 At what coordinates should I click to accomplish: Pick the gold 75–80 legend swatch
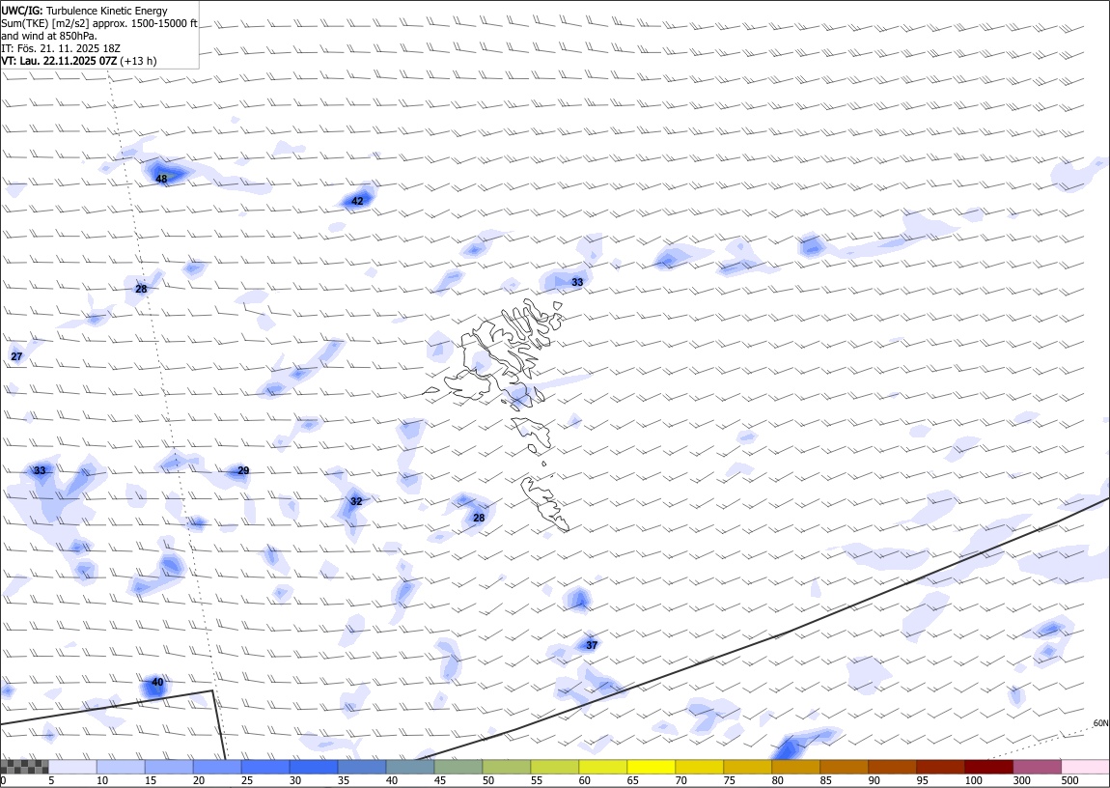click(x=748, y=767)
